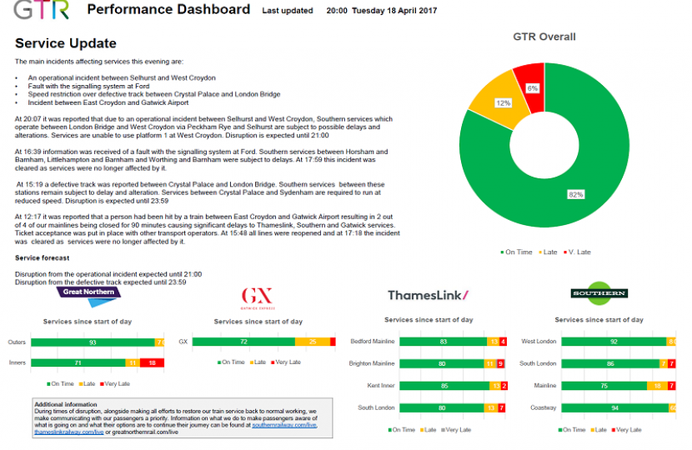Click the green Southern logo
Image resolution: width=692 pixels, height=450 pixels.
599,293
